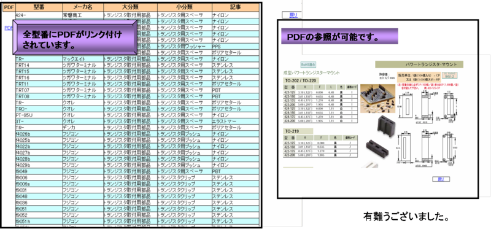Select model number f4025b
Viewport: 491px width, 229px height.
tap(39, 141)
